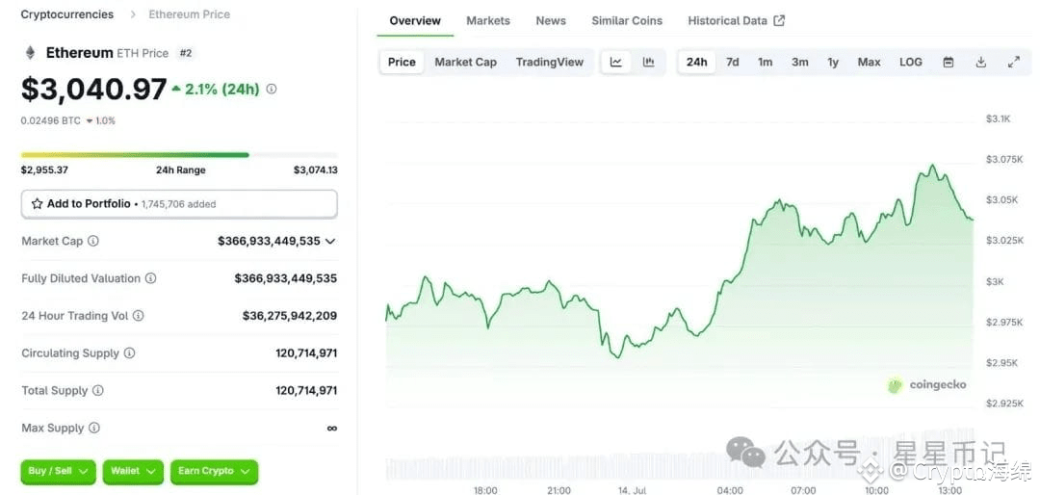
Task: Click the star icon in Add to Portfolio
Action: 38,204
